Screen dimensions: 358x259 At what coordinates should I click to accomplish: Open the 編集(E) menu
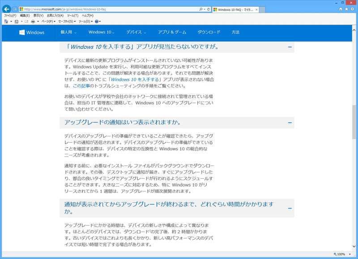pyautogui.click(x=25, y=16)
